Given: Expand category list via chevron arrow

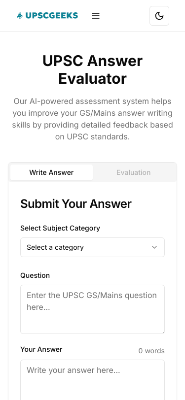Looking at the screenshot, I should point(154,247).
